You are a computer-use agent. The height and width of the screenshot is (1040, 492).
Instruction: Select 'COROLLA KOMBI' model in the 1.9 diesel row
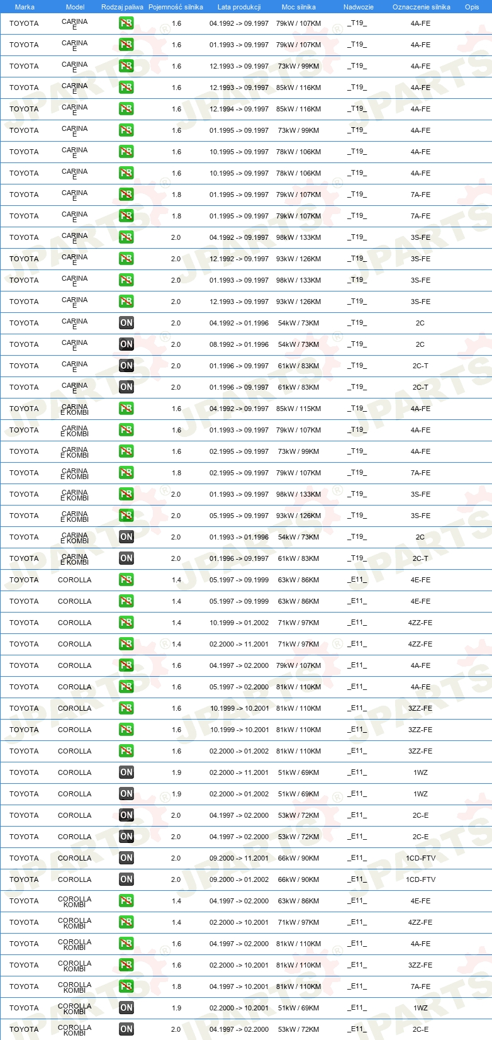[x=74, y=1008]
